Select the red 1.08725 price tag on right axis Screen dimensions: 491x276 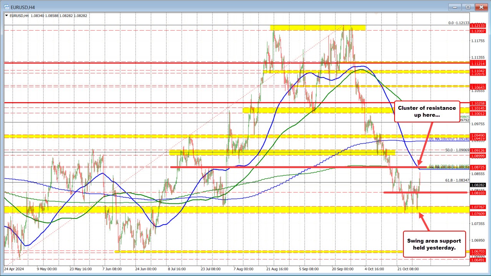click(x=477, y=167)
